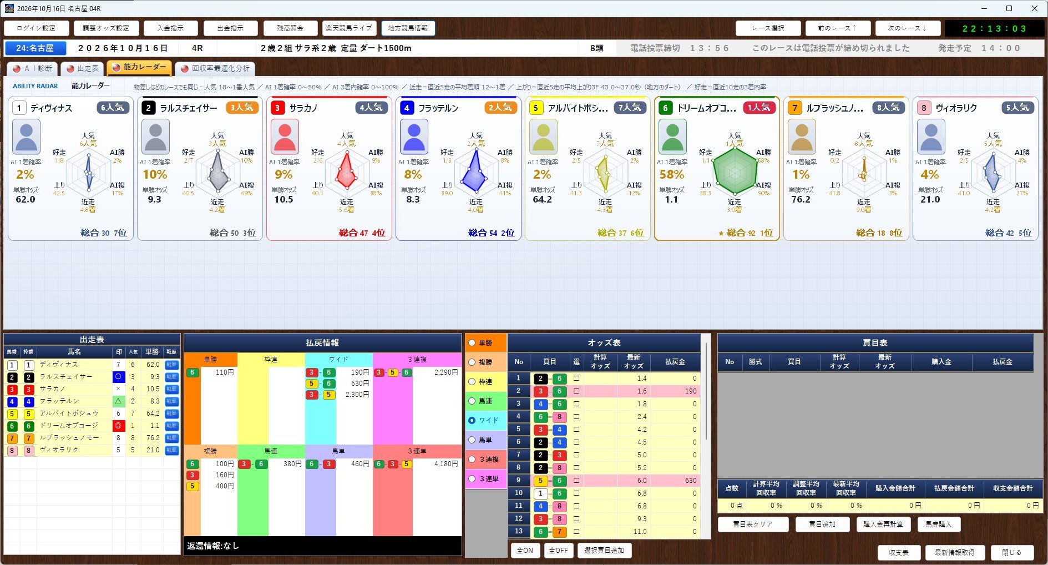
Task: Click the gray jockey avatar on ラルスチェイサー card
Action: 155,137
